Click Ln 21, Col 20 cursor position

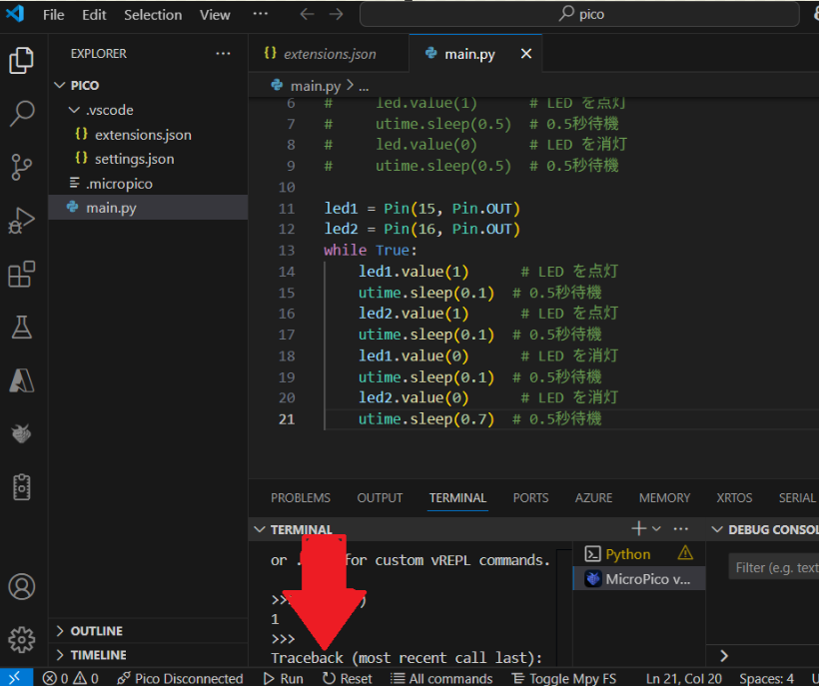pos(684,678)
